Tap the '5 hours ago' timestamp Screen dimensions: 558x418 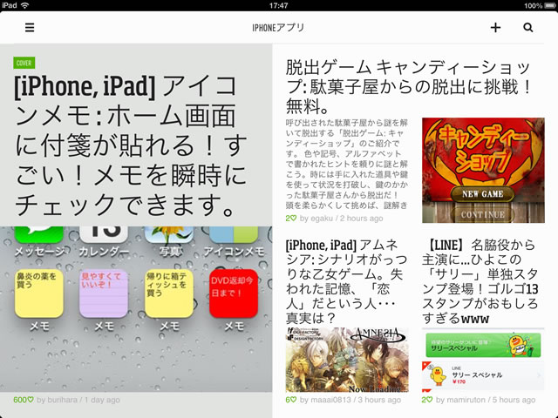(x=514, y=400)
